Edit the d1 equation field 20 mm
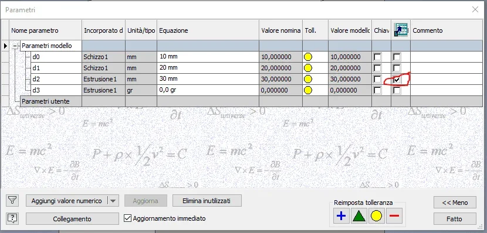 coord(208,68)
